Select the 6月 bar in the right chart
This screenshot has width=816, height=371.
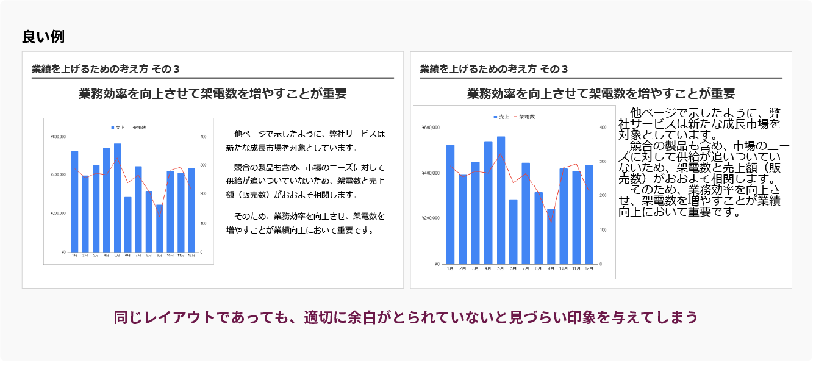tap(514, 232)
